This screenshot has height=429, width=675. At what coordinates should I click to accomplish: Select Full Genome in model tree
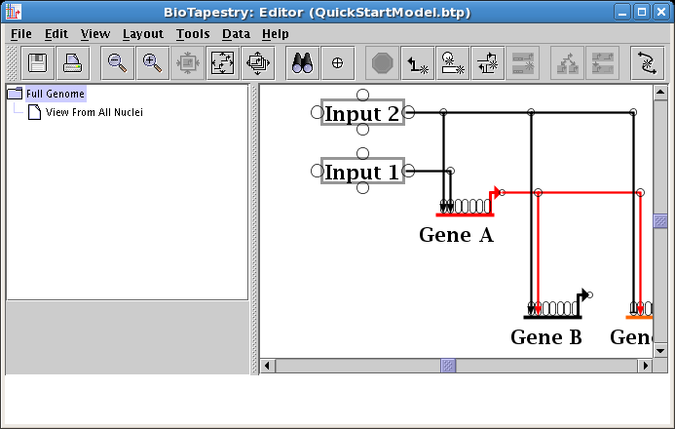[55, 94]
